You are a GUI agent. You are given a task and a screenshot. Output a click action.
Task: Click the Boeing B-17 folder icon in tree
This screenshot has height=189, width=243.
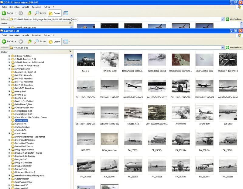(x=13, y=91)
